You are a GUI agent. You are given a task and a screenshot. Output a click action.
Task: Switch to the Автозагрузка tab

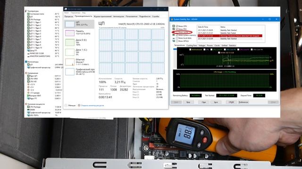[118, 16]
